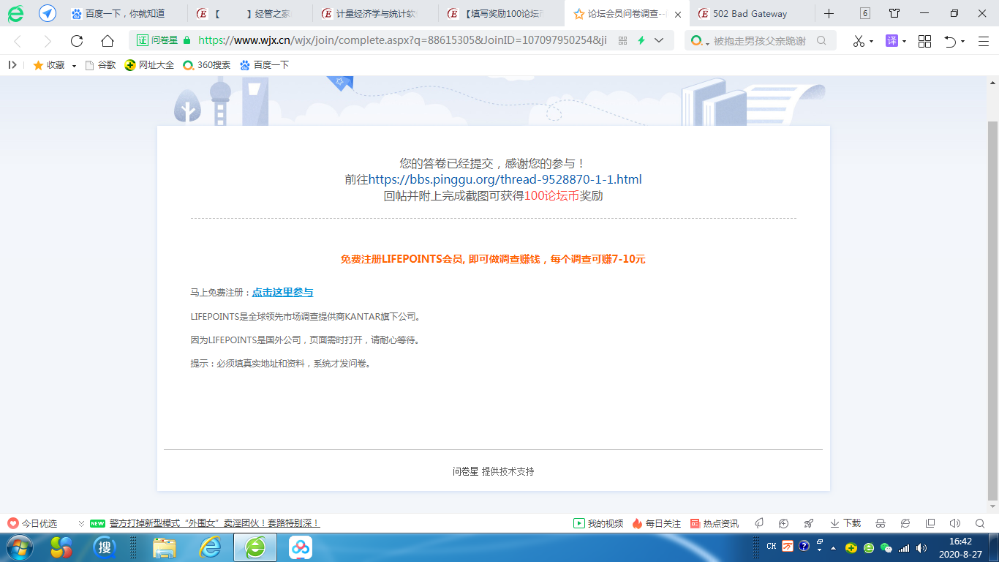
Task: Open a new browser tab
Action: 829,13
